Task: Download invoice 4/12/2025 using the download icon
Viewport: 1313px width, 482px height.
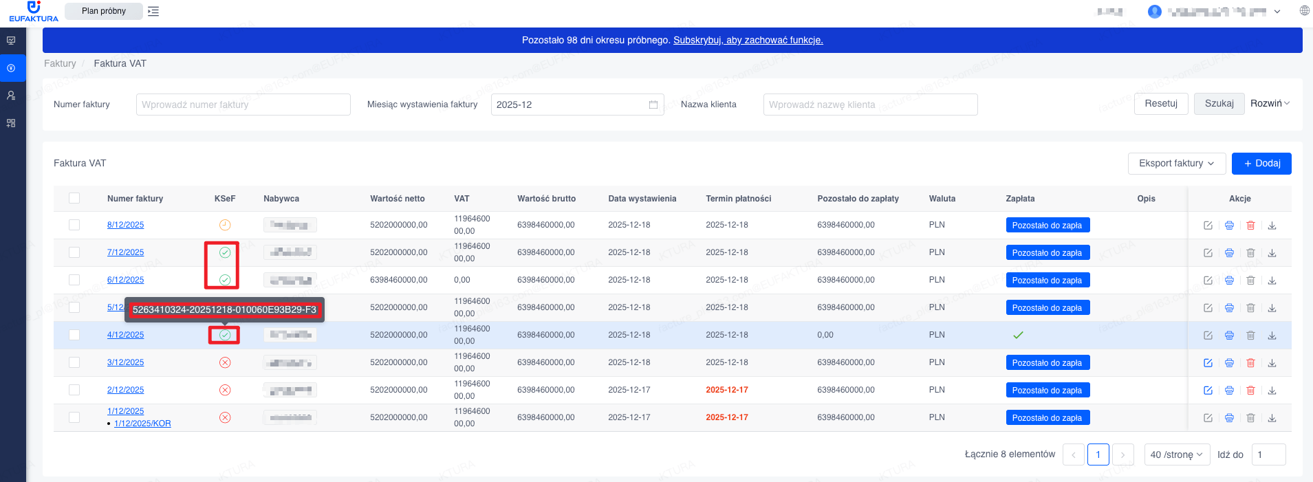Action: 1272,336
